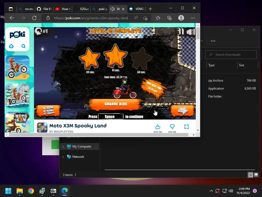The image size is (262, 197).
Task: Close the active Moto X3M tab
Action: click(123, 9)
